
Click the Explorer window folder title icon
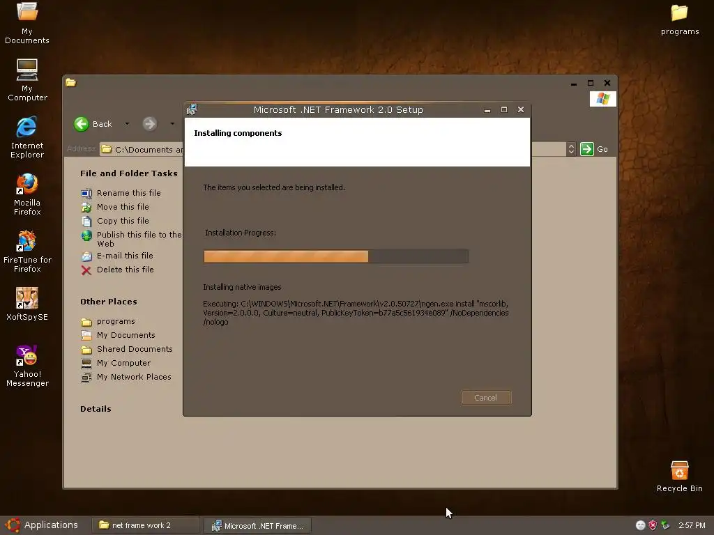70,82
